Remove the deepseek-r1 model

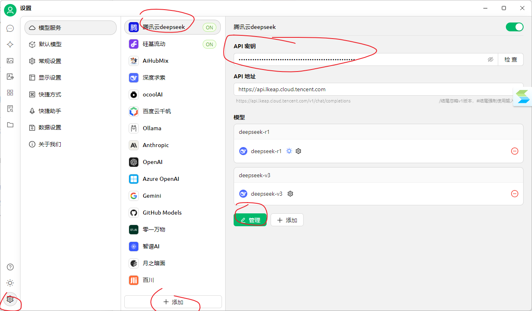pos(515,151)
